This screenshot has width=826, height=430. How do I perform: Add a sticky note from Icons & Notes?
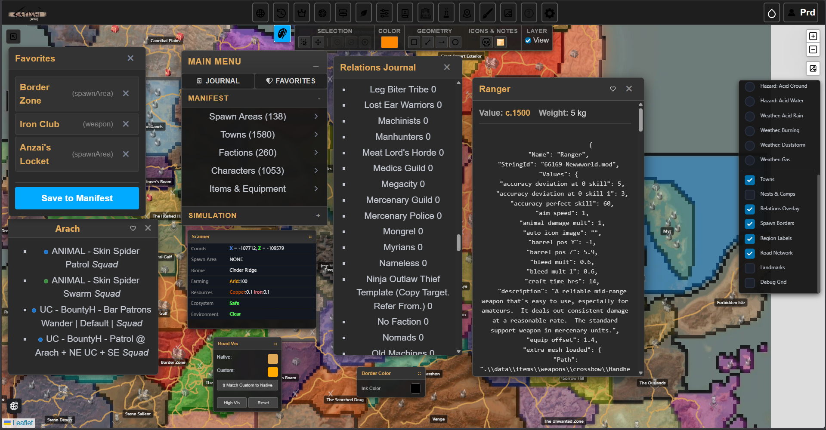click(500, 42)
